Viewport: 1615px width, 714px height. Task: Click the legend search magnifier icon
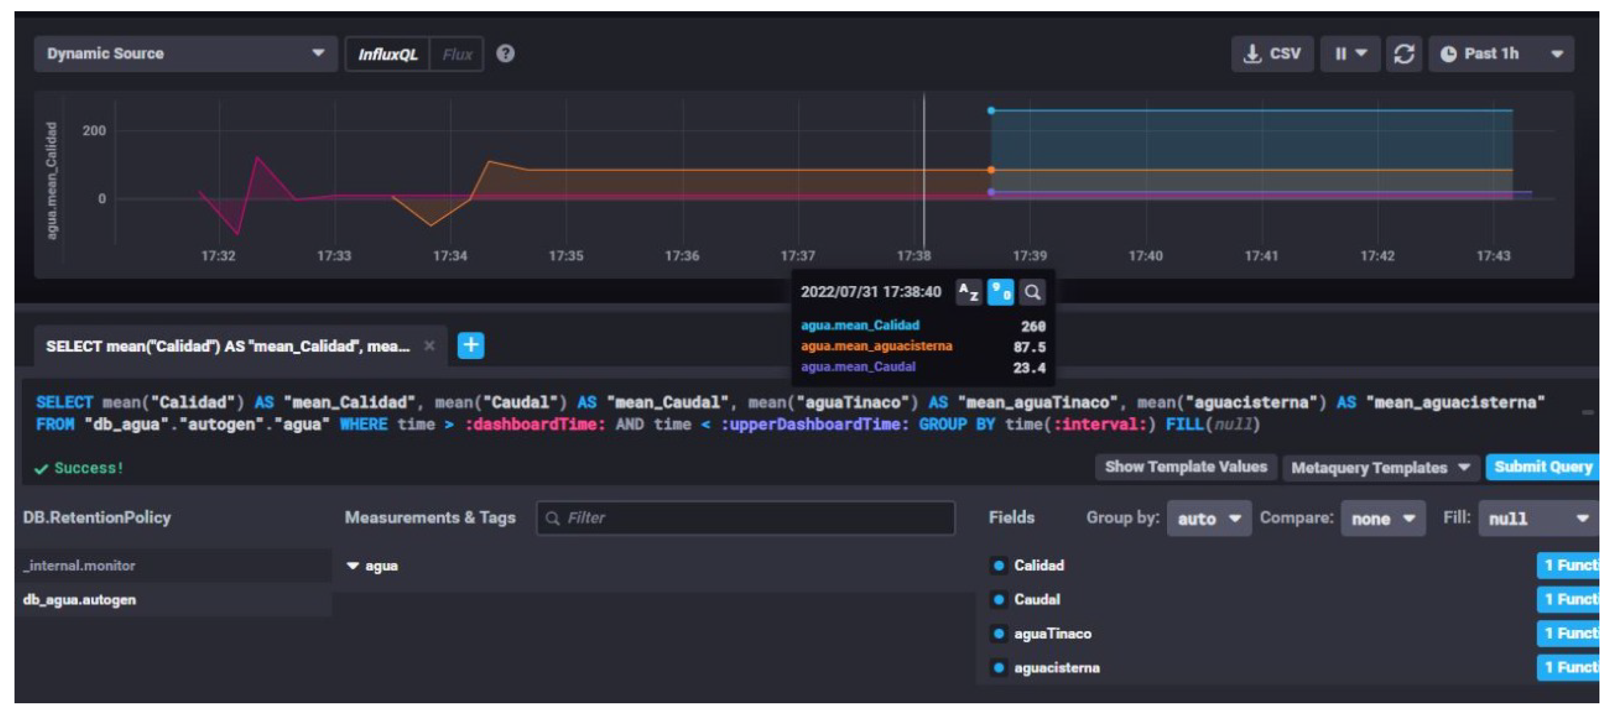tap(1032, 292)
